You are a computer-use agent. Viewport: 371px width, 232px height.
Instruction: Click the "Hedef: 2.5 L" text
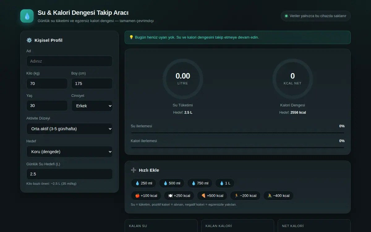pos(183,113)
